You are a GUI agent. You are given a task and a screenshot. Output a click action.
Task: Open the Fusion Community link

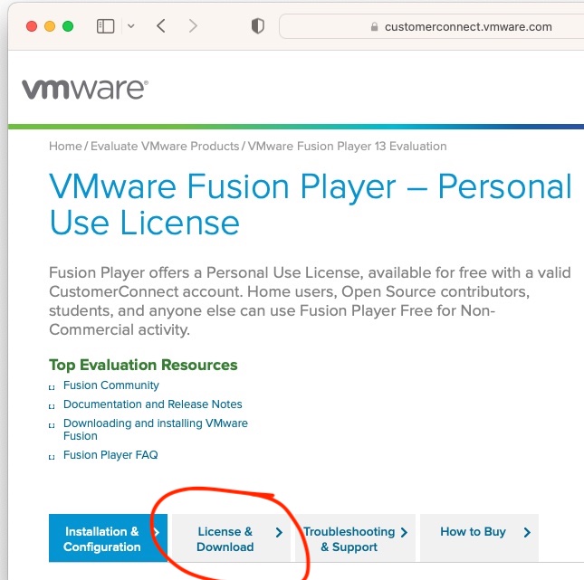click(x=110, y=385)
